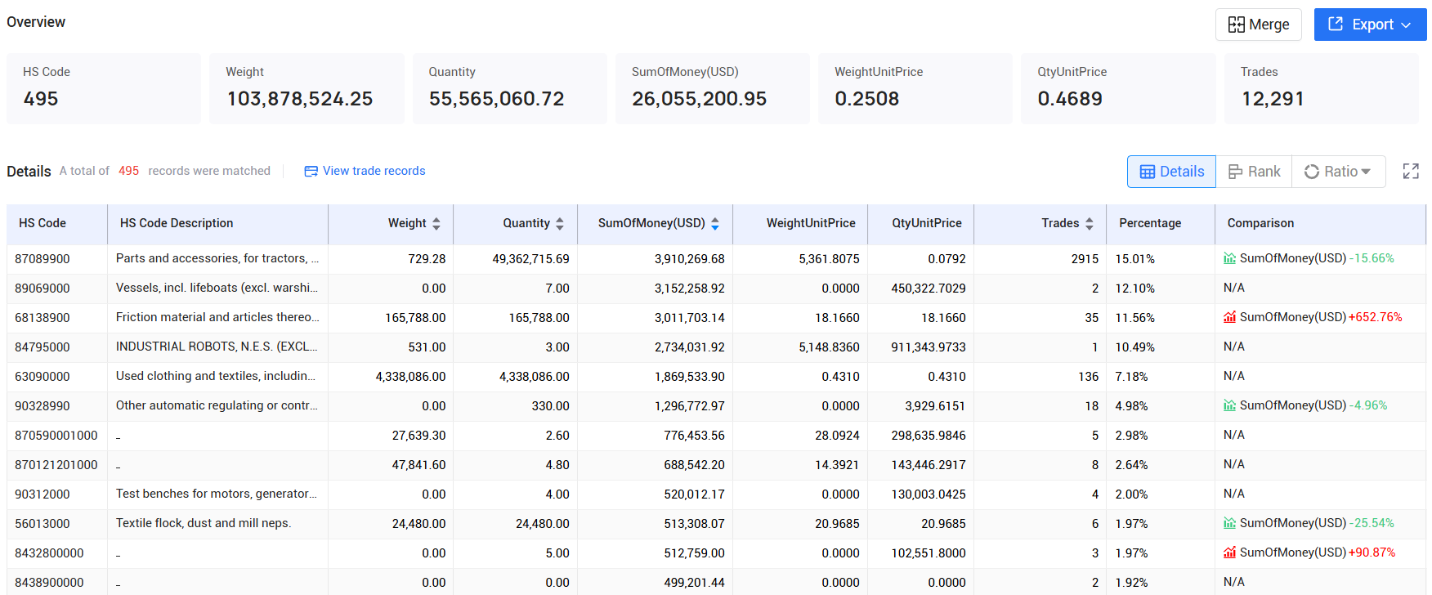Select HS Code 870590001000 cell
The width and height of the screenshot is (1432, 595).
pos(56,436)
